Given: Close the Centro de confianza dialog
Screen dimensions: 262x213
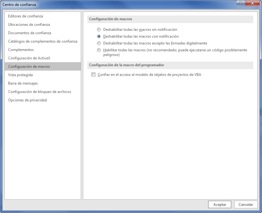Looking at the screenshot, I should coord(252,3).
